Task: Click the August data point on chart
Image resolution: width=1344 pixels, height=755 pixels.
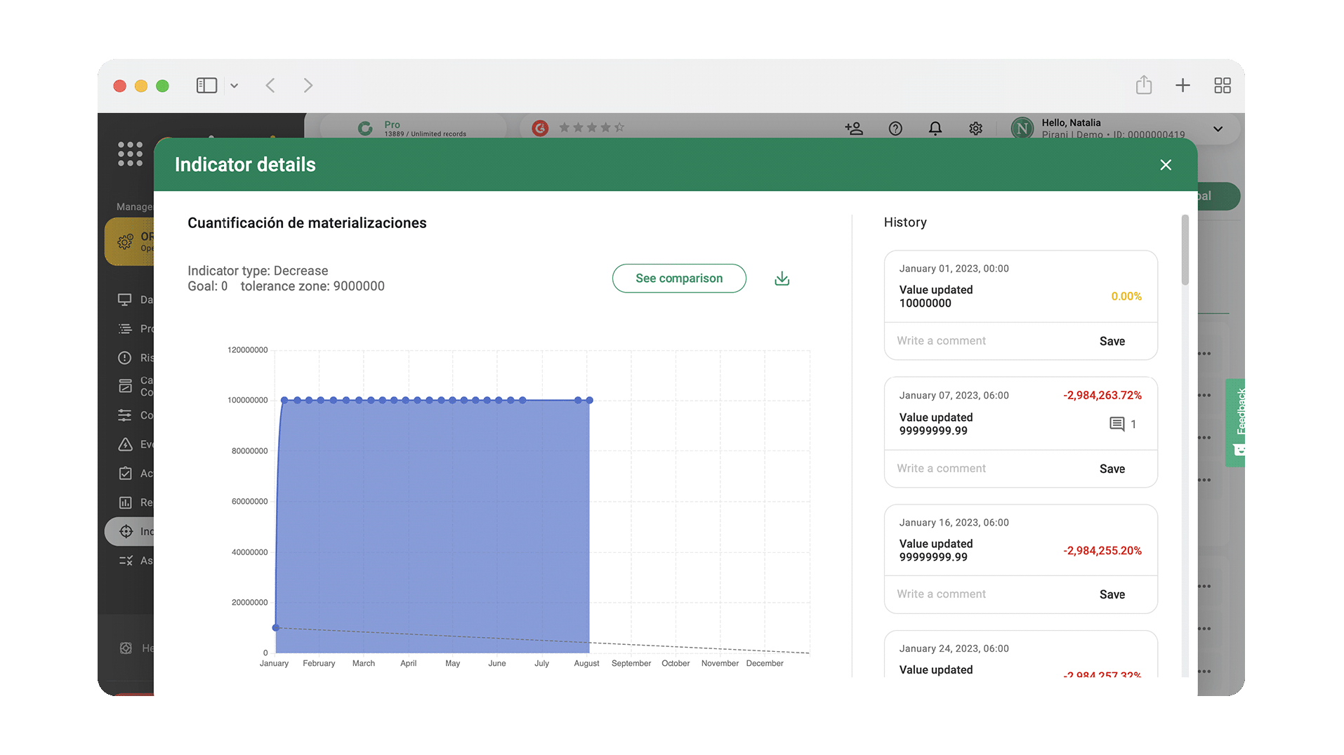Action: 589,401
